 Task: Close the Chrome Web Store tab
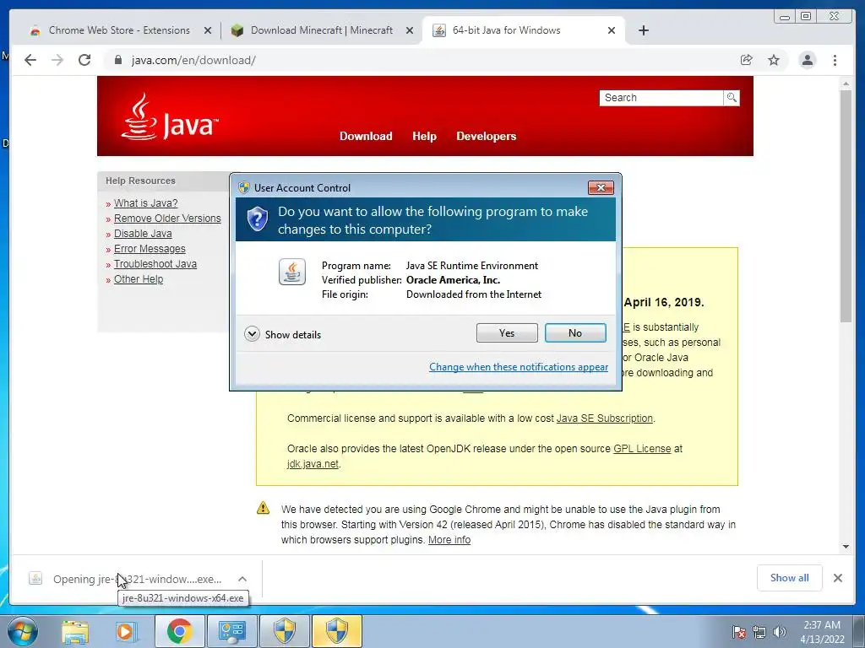(x=208, y=30)
